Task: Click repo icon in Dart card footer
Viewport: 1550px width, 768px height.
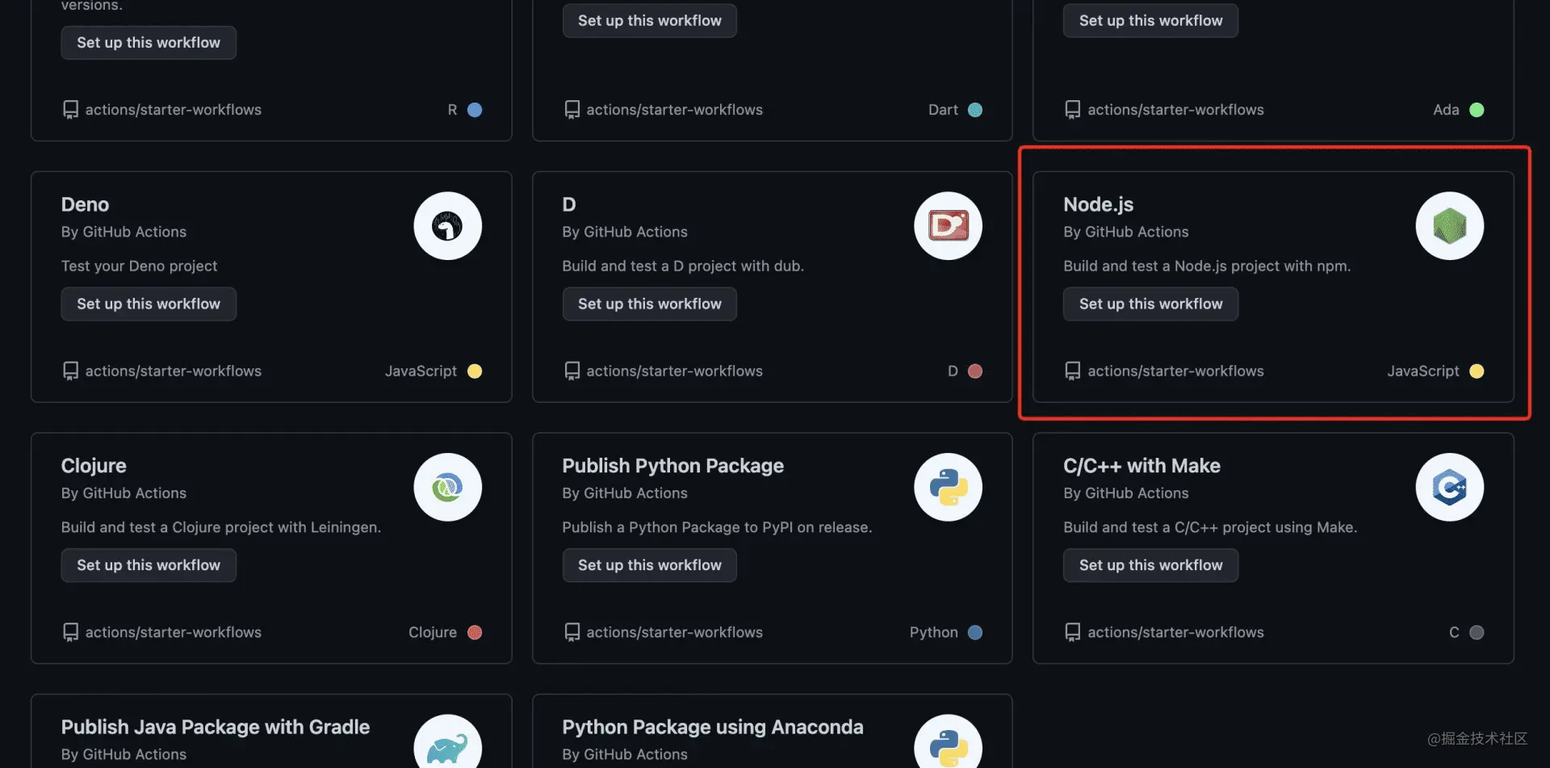Action: [572, 110]
